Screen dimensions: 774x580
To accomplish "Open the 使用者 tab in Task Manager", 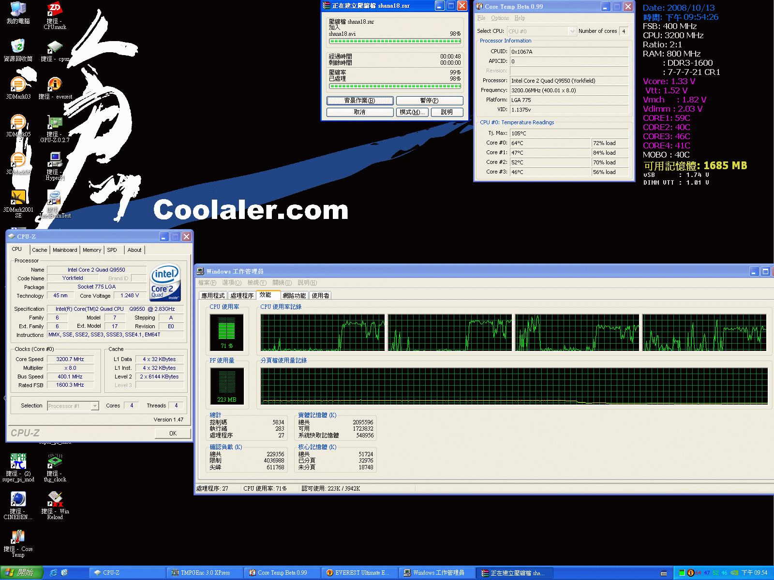I will [x=320, y=295].
